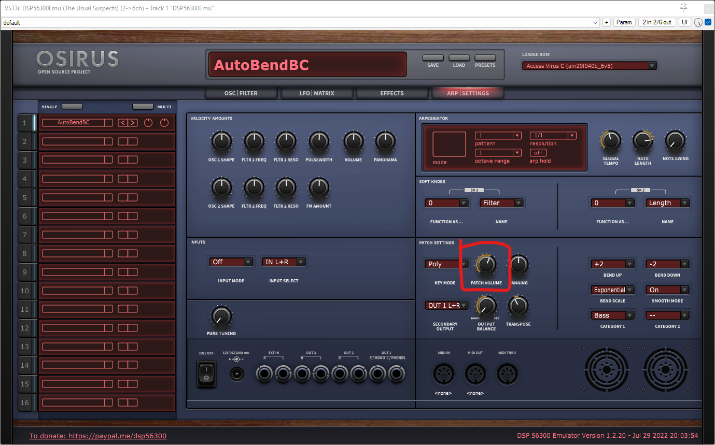Click the wet/dry mix knob in the FX header
The image size is (715, 445).
(x=698, y=22)
